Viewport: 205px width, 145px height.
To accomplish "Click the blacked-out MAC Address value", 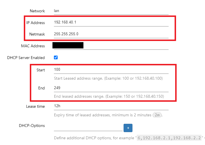I will 68,45.
